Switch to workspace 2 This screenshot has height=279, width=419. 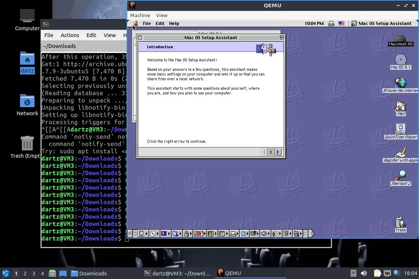25,274
